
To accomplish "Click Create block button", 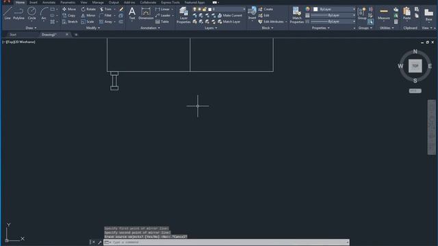I will pyautogui.click(x=266, y=9).
